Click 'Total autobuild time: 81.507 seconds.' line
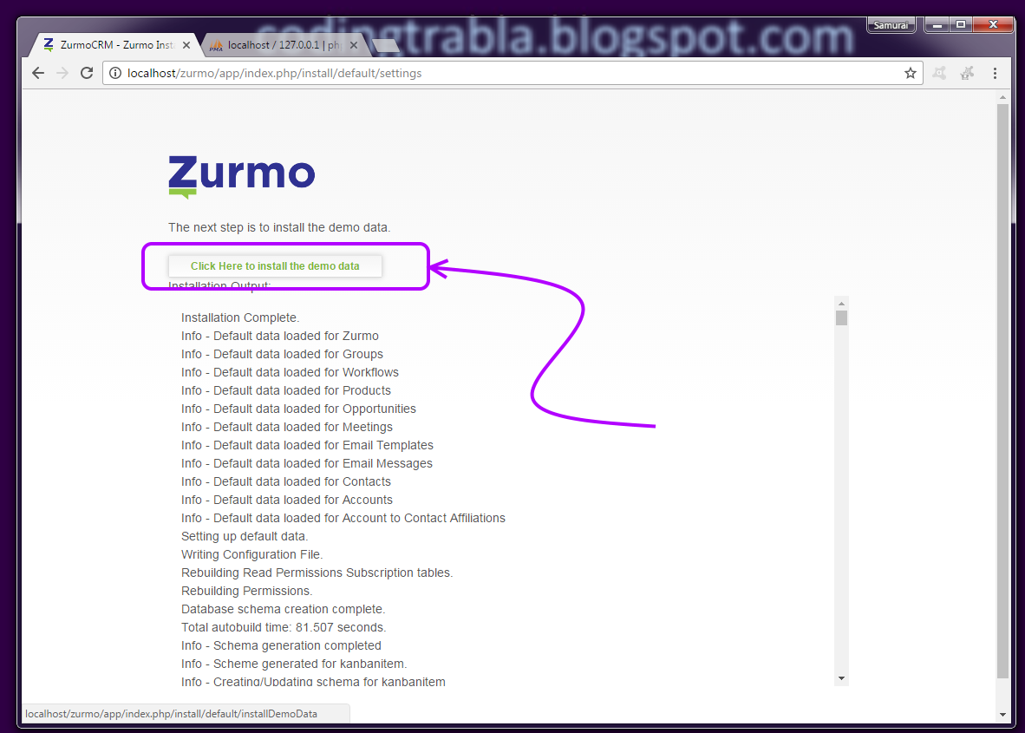This screenshot has height=733, width=1025. 284,628
